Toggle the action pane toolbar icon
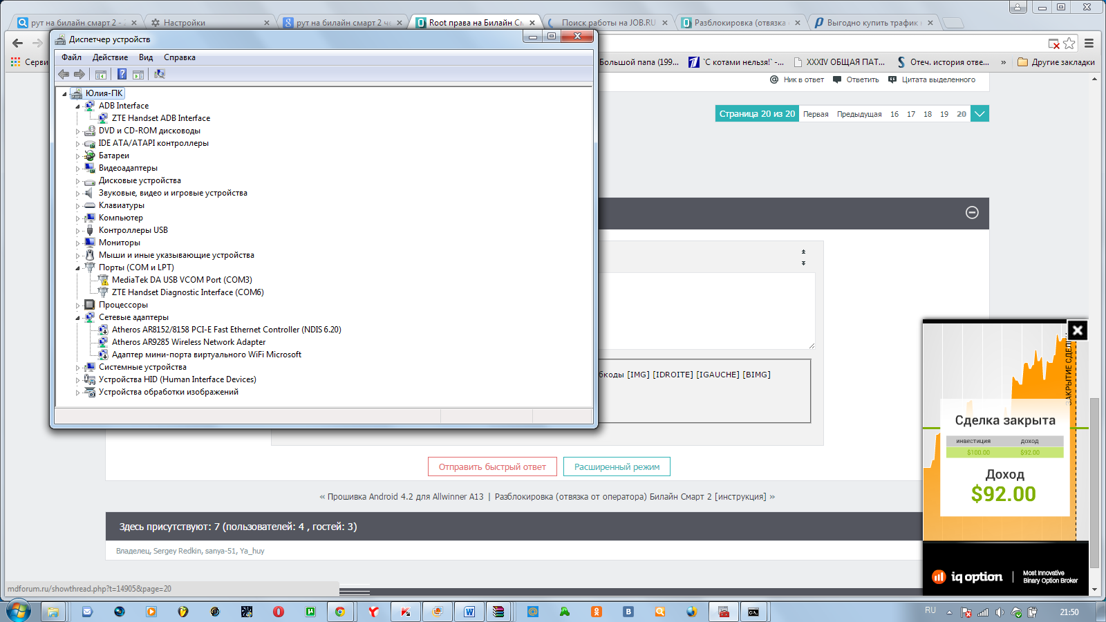 click(x=138, y=74)
